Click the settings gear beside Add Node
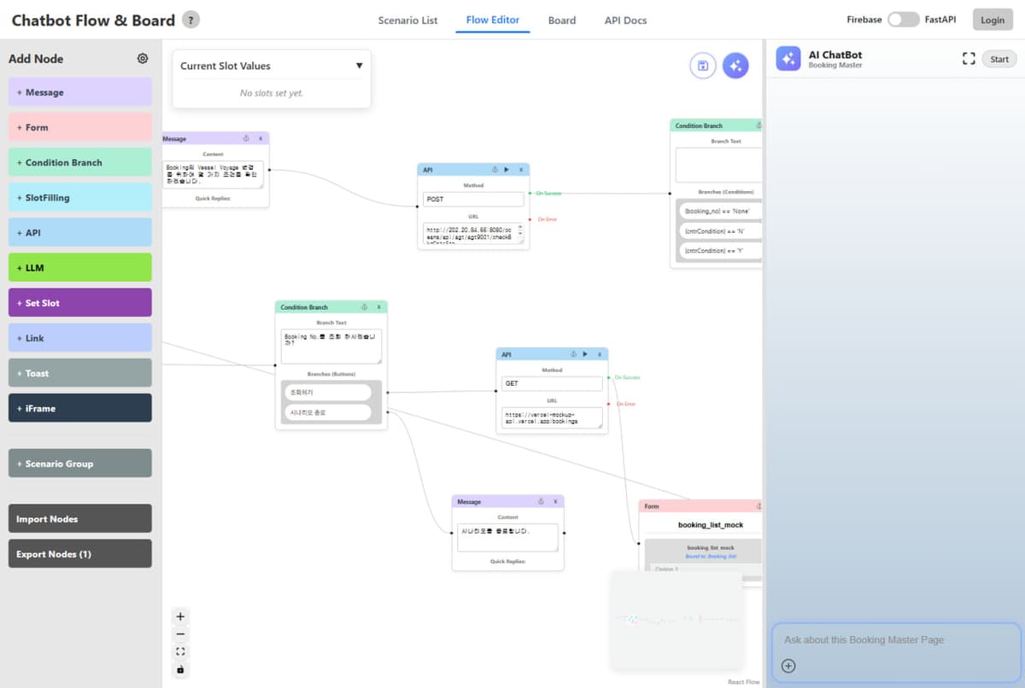The height and width of the screenshot is (688, 1025). click(x=143, y=59)
